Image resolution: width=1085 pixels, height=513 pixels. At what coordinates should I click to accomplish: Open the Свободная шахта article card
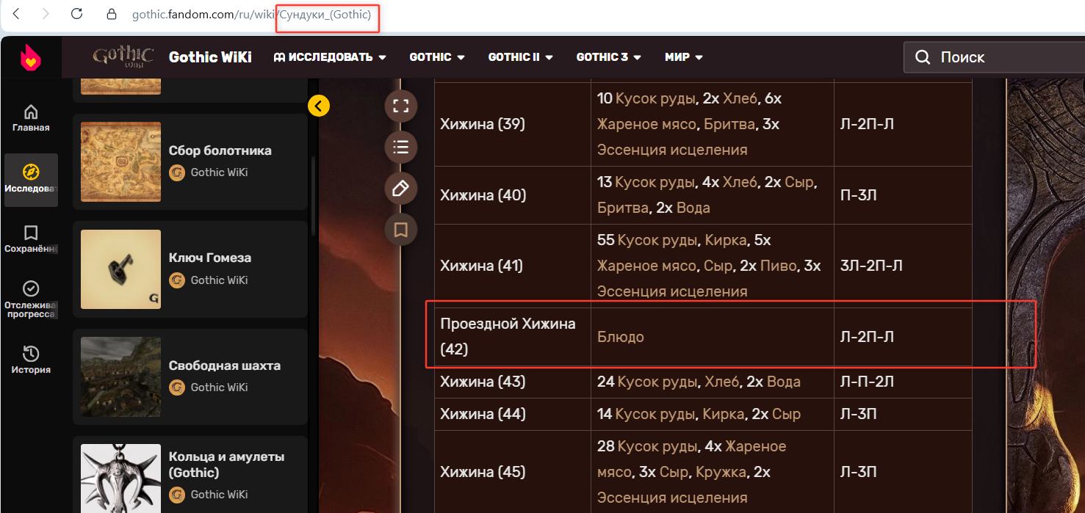(x=190, y=376)
